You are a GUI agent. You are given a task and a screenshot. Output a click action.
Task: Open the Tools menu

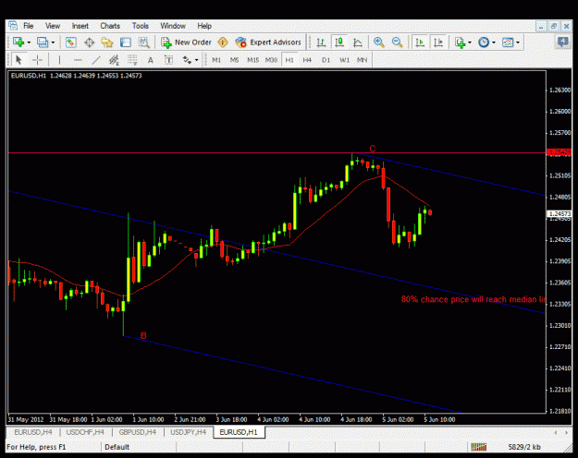coord(140,26)
